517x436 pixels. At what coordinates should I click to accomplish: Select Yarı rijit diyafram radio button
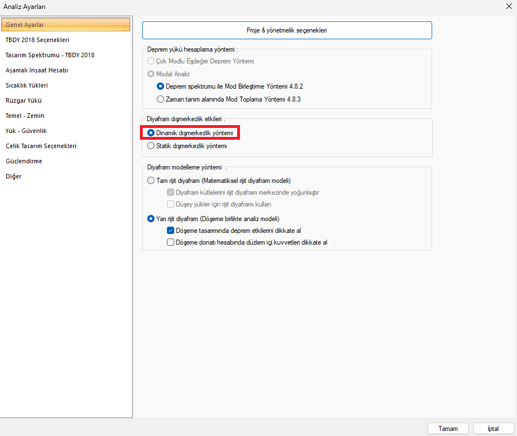pyautogui.click(x=151, y=219)
